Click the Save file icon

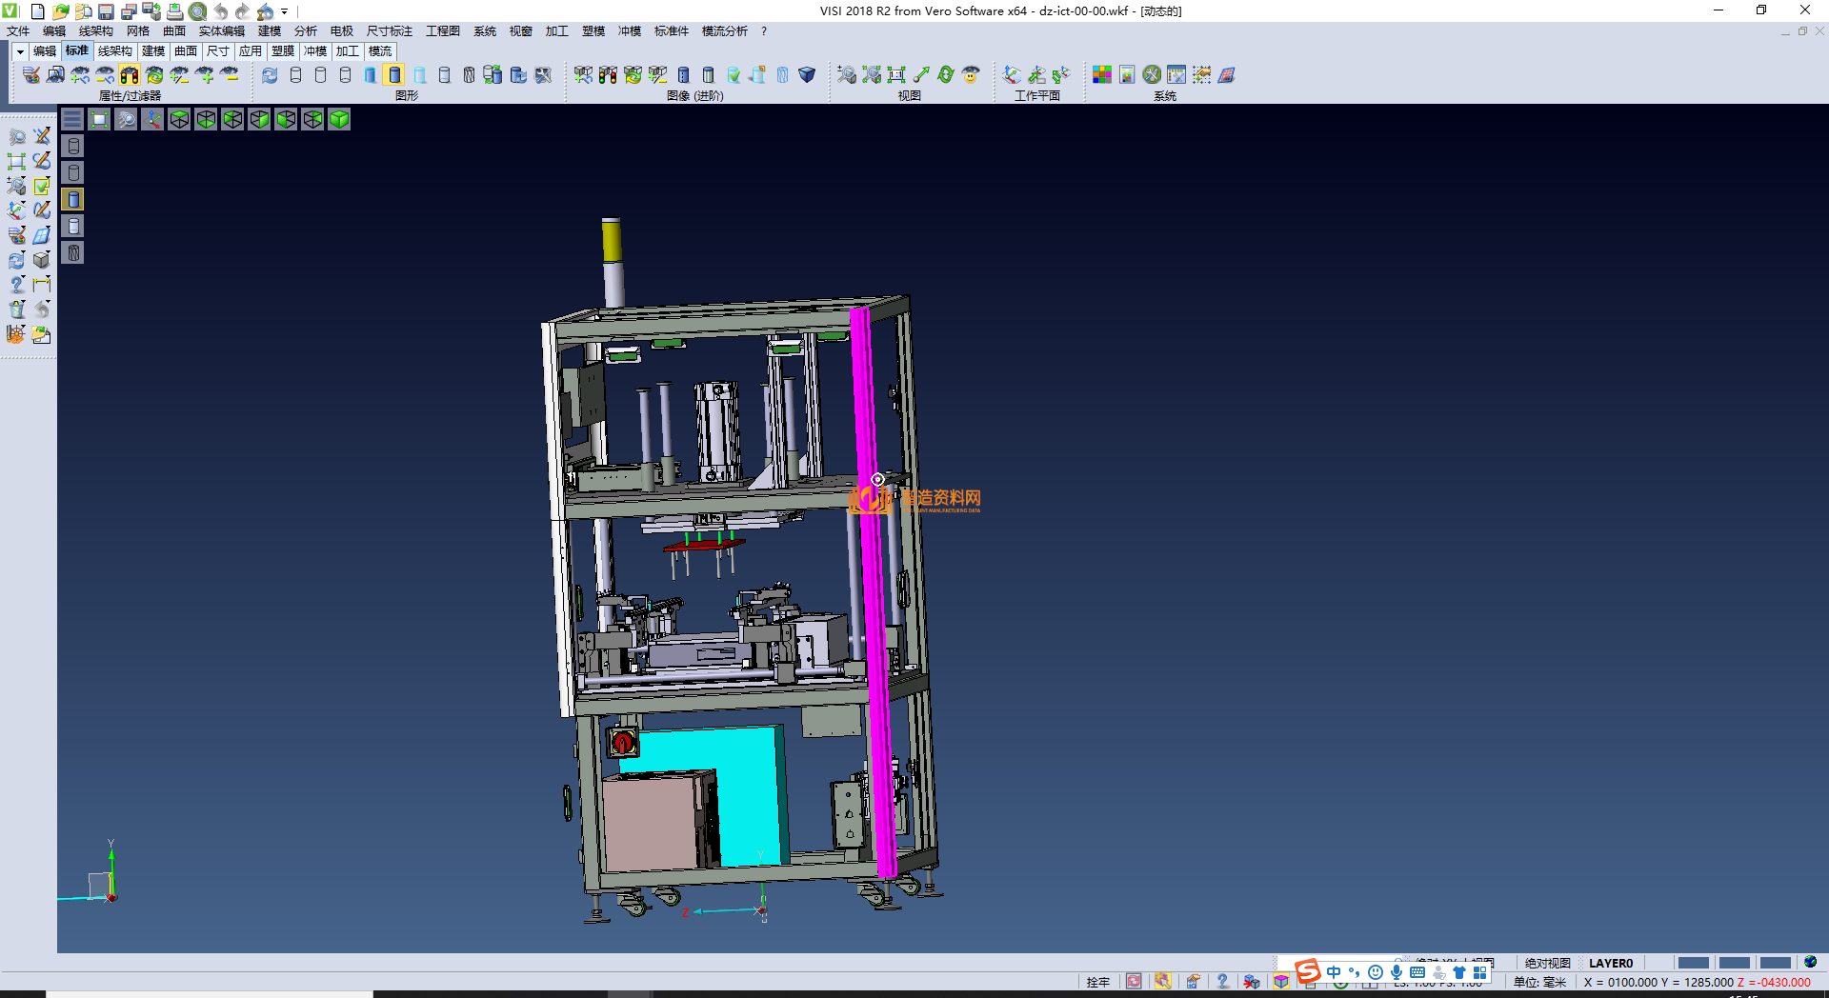106,11
